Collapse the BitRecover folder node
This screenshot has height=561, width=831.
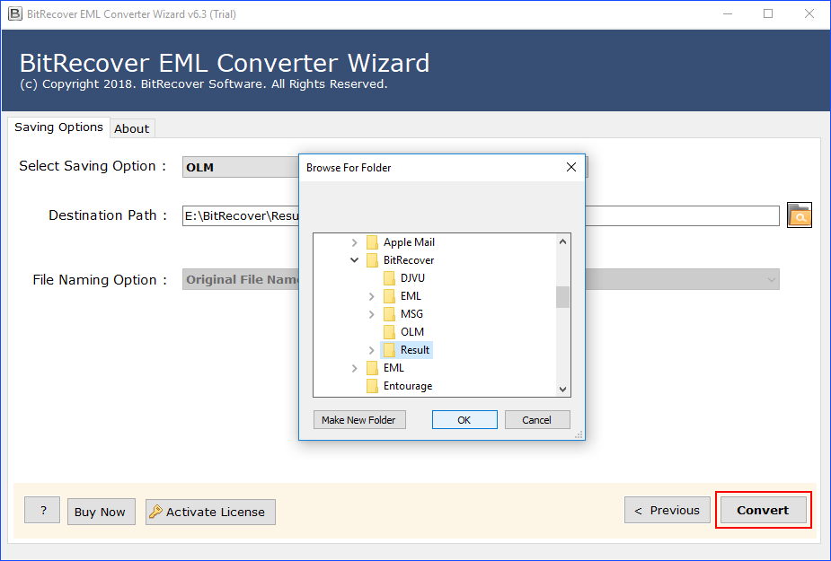pos(355,260)
